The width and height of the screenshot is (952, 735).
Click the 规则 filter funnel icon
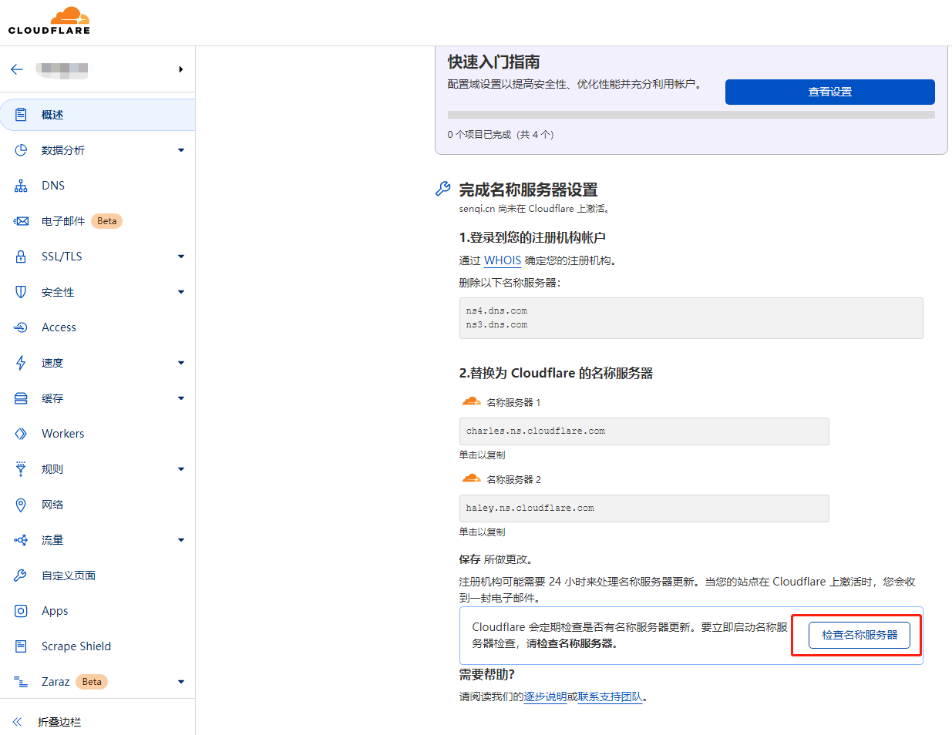coord(21,469)
